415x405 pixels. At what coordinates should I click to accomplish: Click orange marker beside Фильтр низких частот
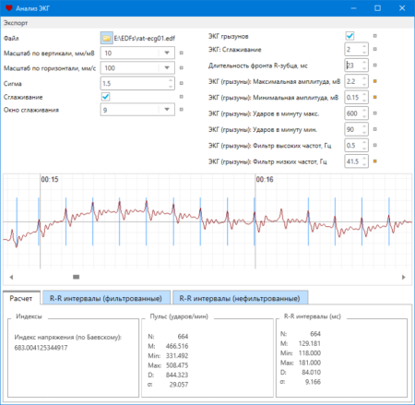(x=374, y=161)
